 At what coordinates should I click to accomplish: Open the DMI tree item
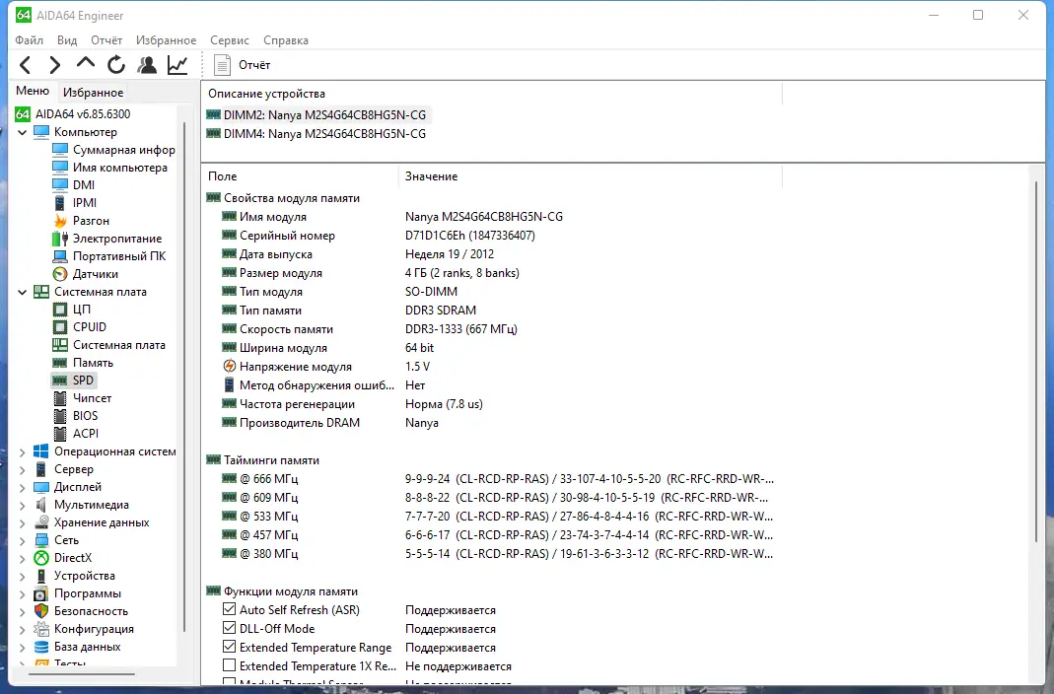74,184
